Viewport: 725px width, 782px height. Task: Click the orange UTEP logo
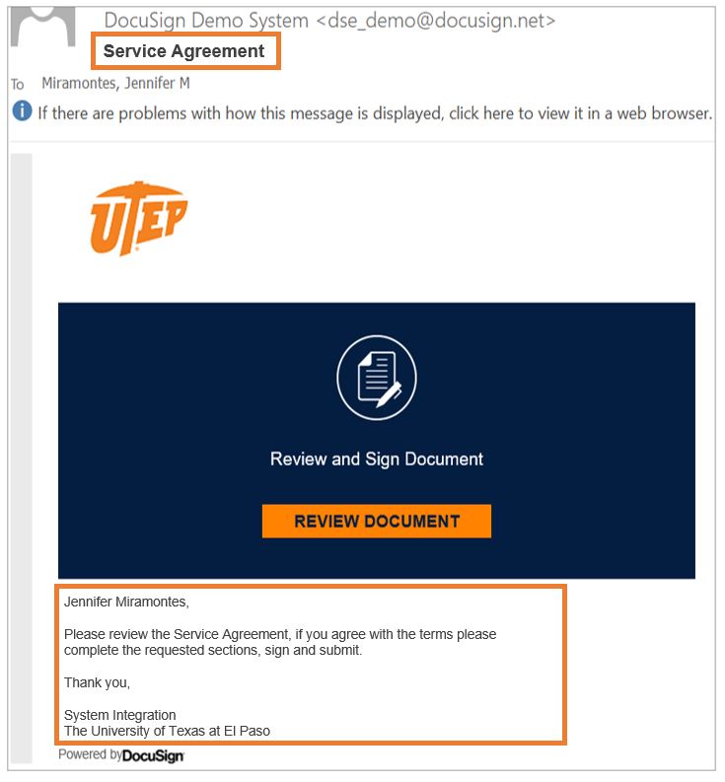[139, 219]
